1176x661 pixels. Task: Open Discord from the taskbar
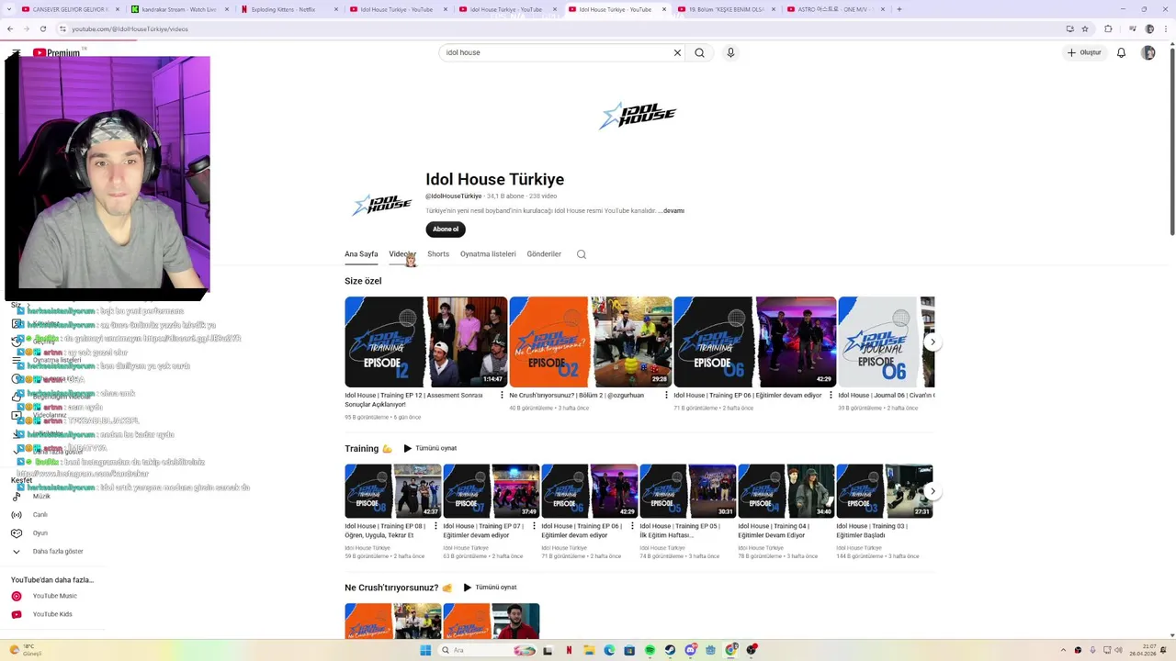(x=690, y=650)
